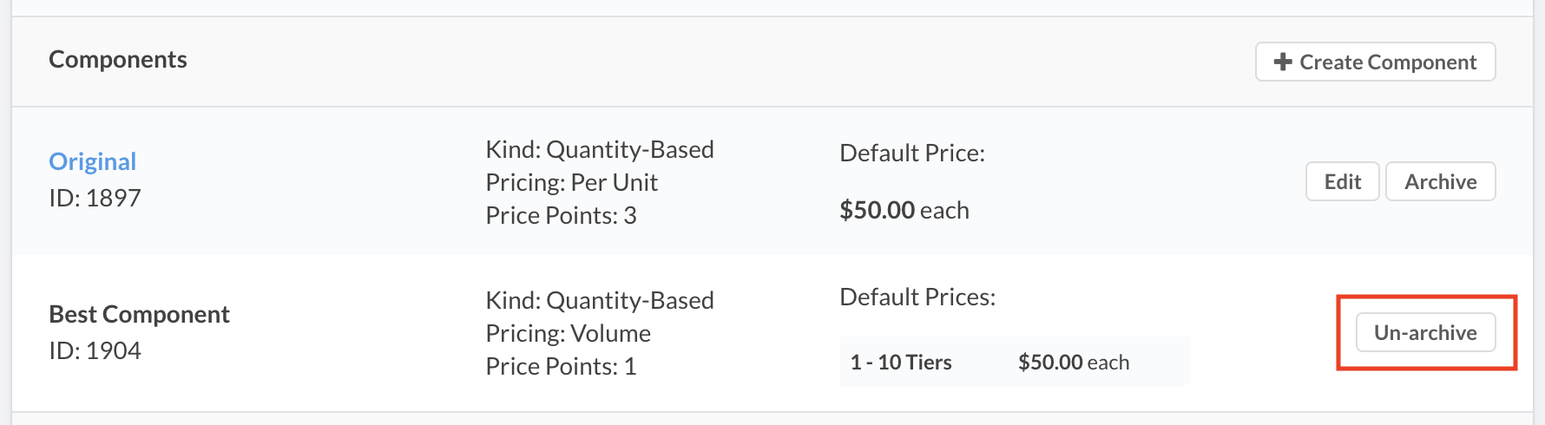Click the Default Prices: label

(x=917, y=297)
